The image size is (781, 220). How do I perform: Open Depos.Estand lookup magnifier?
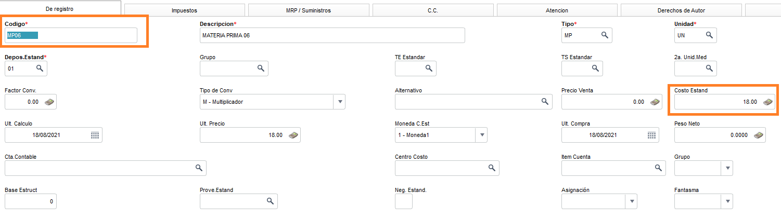(40, 68)
